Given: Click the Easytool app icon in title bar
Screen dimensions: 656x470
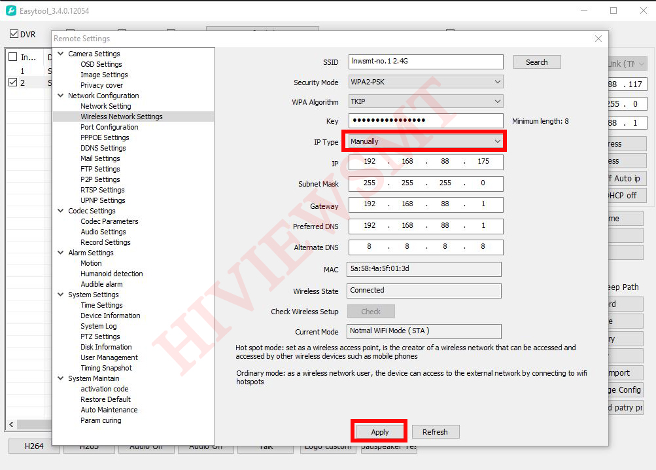Looking at the screenshot, I should 11,11.
